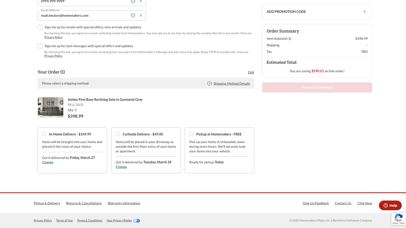Choose Curbside Delivery for $49.00

tap(118, 134)
